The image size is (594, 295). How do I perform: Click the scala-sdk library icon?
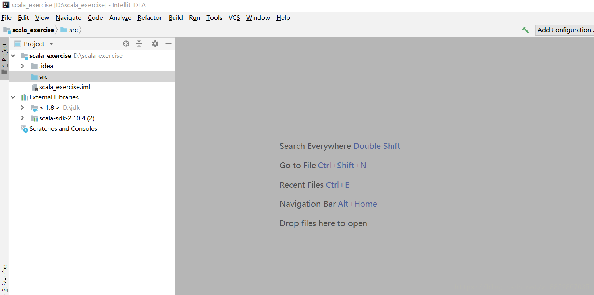(x=34, y=118)
